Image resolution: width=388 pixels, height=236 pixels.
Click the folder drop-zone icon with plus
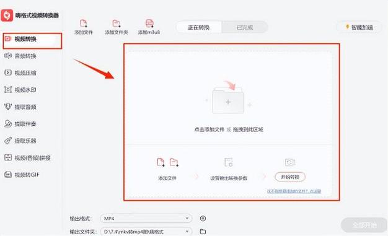coord(228,100)
